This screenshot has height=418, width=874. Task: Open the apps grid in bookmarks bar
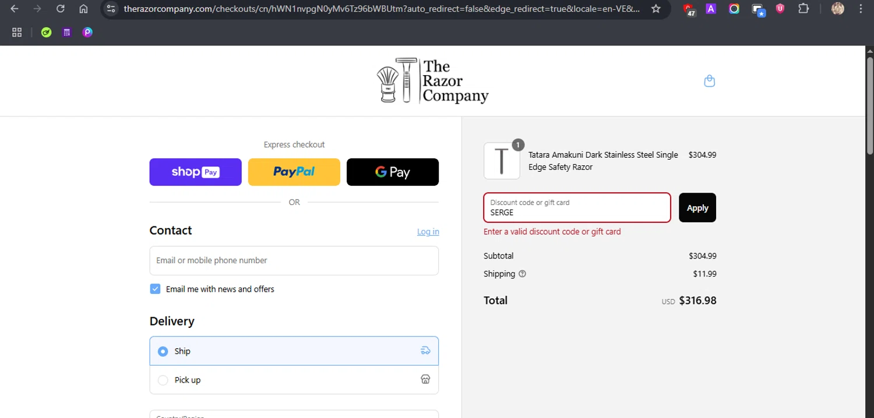pos(17,33)
